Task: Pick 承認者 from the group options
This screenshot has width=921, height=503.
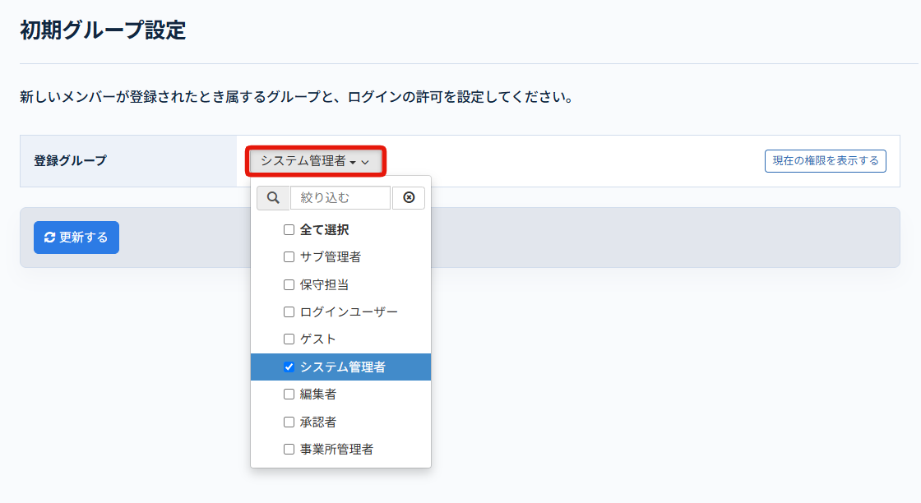Action: click(x=317, y=422)
